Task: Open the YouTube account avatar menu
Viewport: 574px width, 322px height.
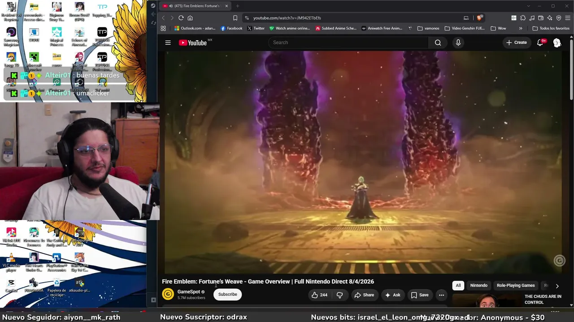Action: (x=557, y=42)
